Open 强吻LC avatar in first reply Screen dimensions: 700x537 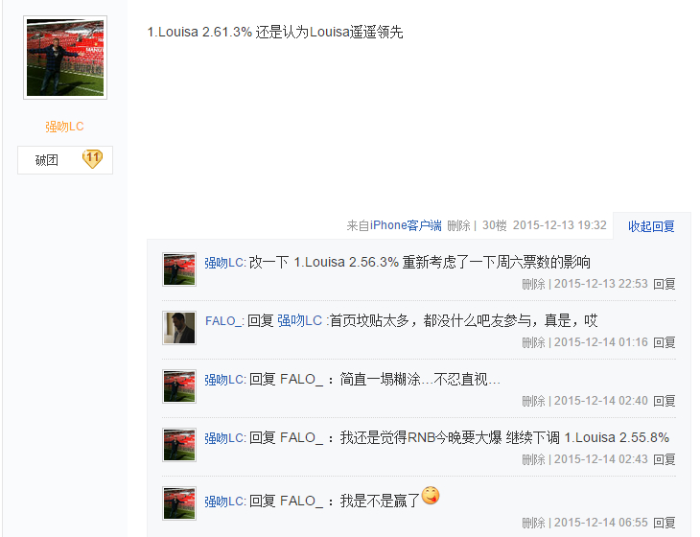[179, 269]
